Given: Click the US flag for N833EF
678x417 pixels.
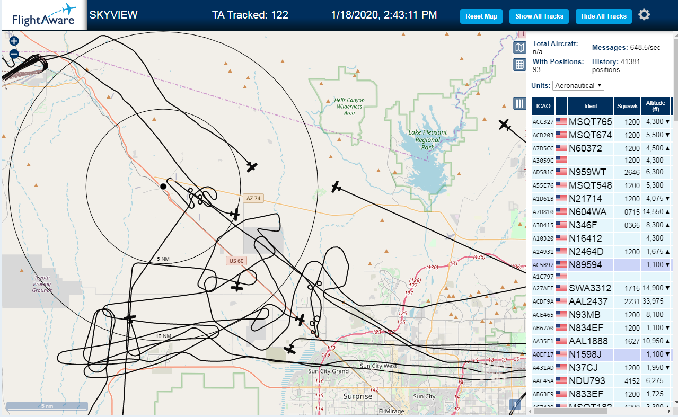Looking at the screenshot, I should click(x=561, y=394).
